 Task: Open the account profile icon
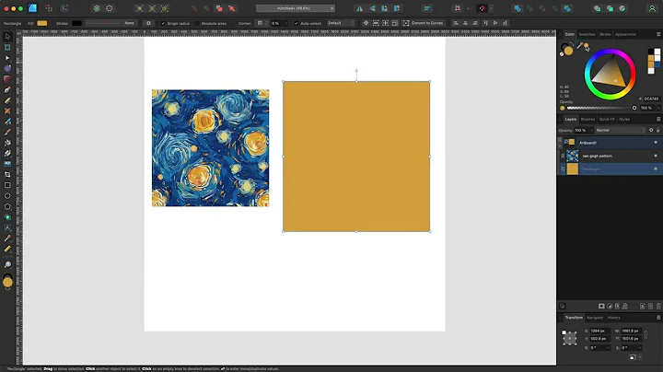point(652,8)
